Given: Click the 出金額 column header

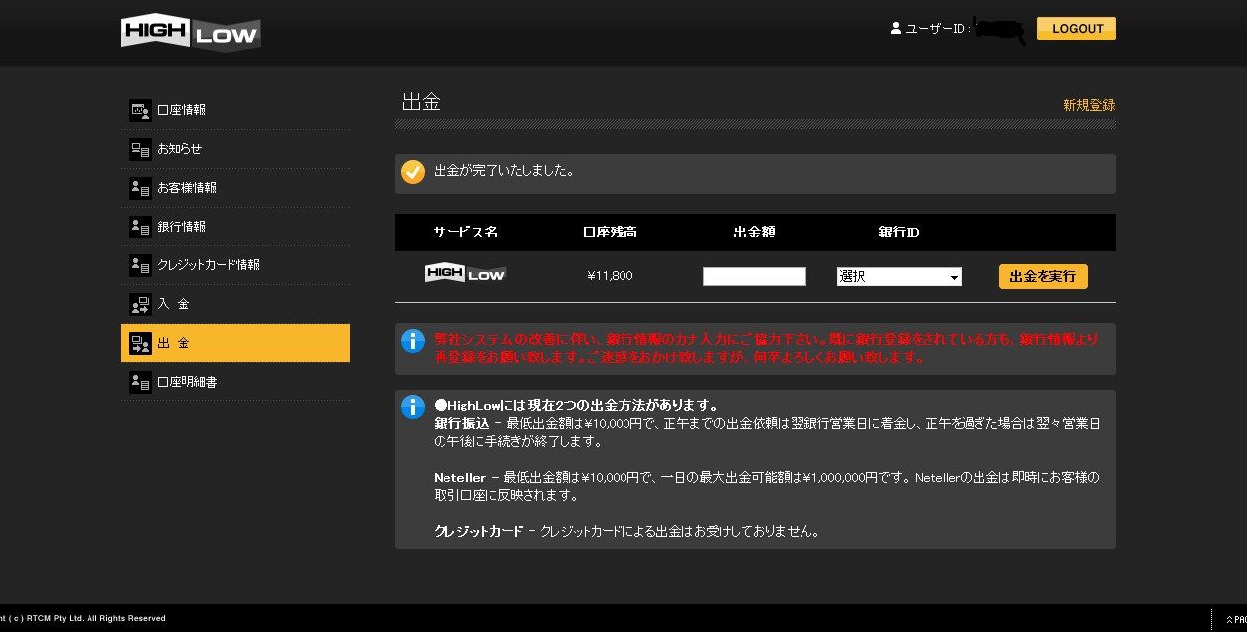Looking at the screenshot, I should coord(754,233).
